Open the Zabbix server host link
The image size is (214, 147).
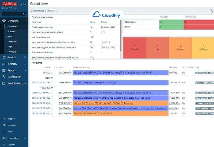point(65,83)
